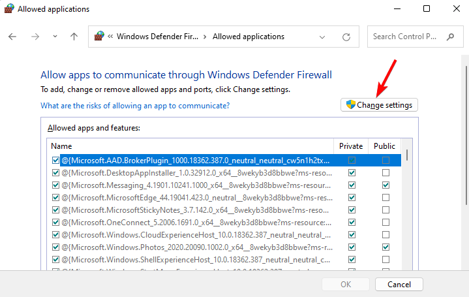Click the apps list scrollbar thumb
Viewport: 469px width, 297px height.
[407, 155]
